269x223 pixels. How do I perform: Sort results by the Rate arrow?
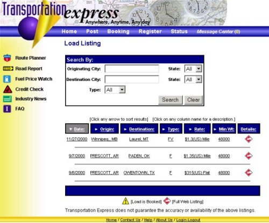(190, 129)
